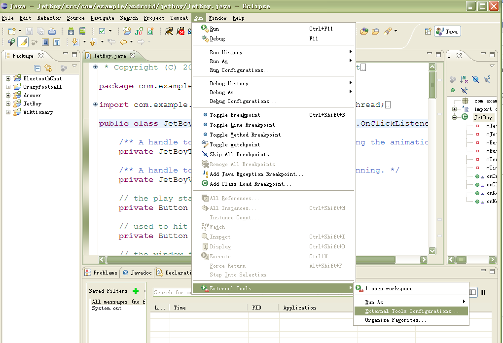The image size is (503, 343).
Task: Select Run Configurations... menu item
Action: click(274, 70)
